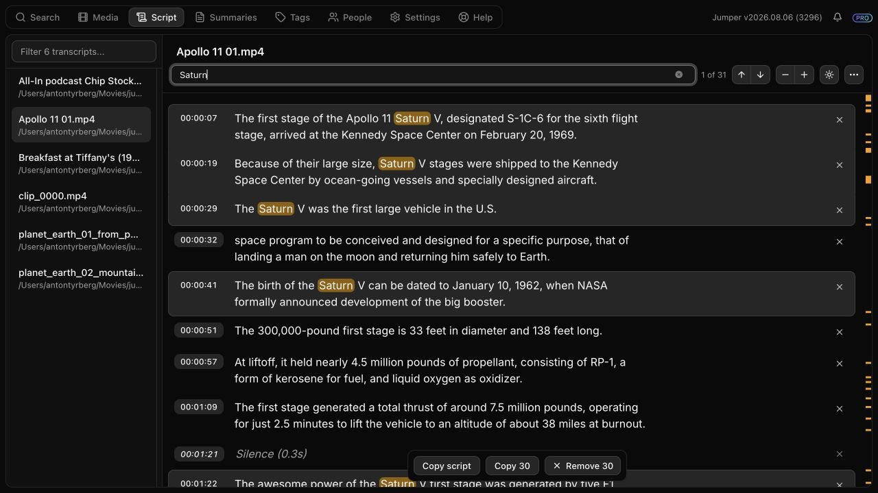Clear the Saturn search field
This screenshot has height=493, width=878.
pyautogui.click(x=678, y=75)
